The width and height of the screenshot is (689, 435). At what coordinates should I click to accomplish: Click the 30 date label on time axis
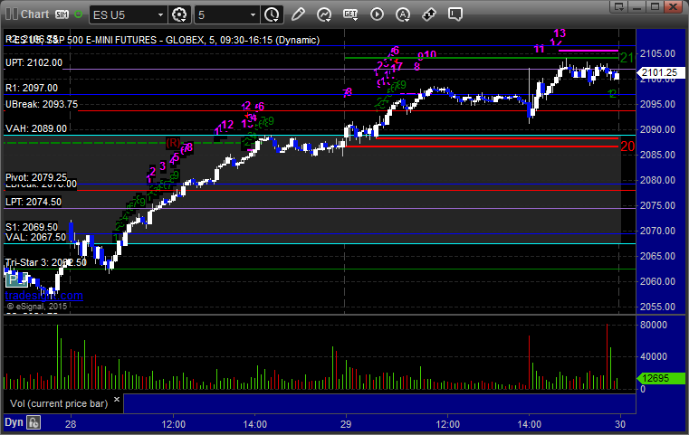point(619,424)
